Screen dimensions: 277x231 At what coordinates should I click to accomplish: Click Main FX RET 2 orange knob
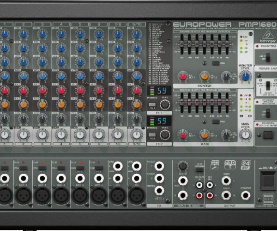[x=205, y=135]
